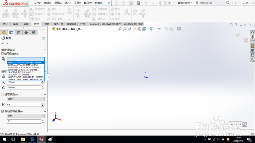Switch to PropertyManager tab icon
Image resolution: width=255 pixels, height=143 pixels.
tap(11, 33)
